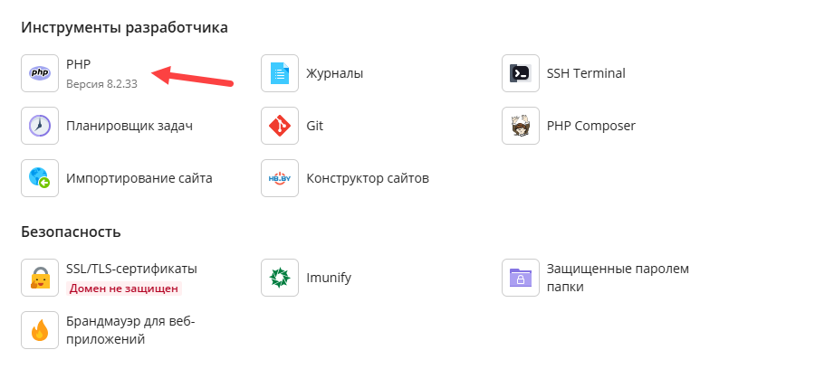The height and width of the screenshot is (369, 815).
Task: Launch the SSH Terminal icon
Action: pos(521,73)
